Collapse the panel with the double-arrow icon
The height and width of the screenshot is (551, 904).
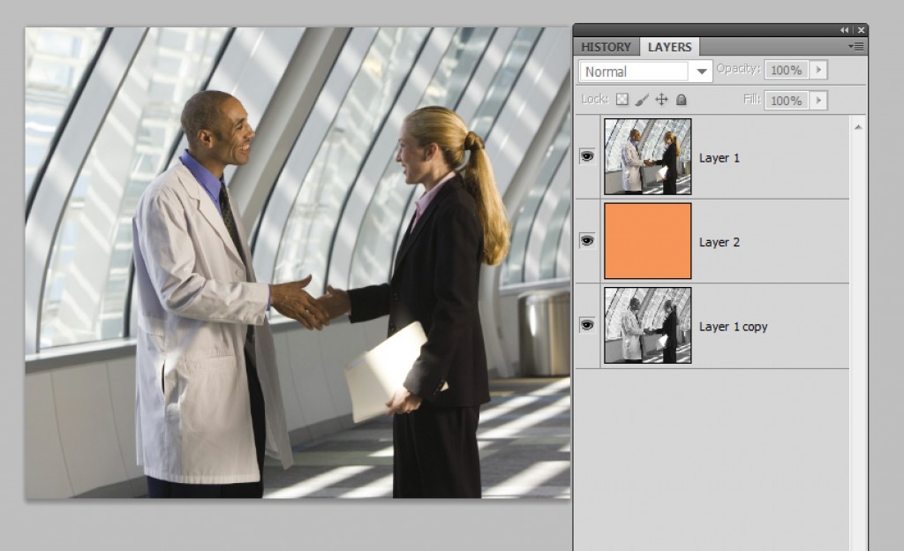coord(845,29)
